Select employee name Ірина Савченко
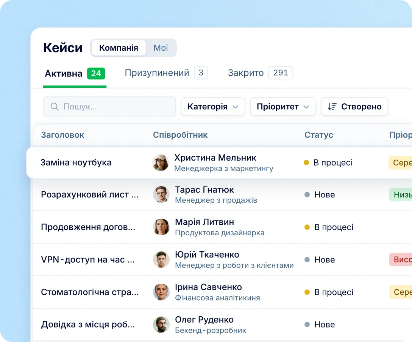The width and height of the screenshot is (412, 342). click(208, 287)
